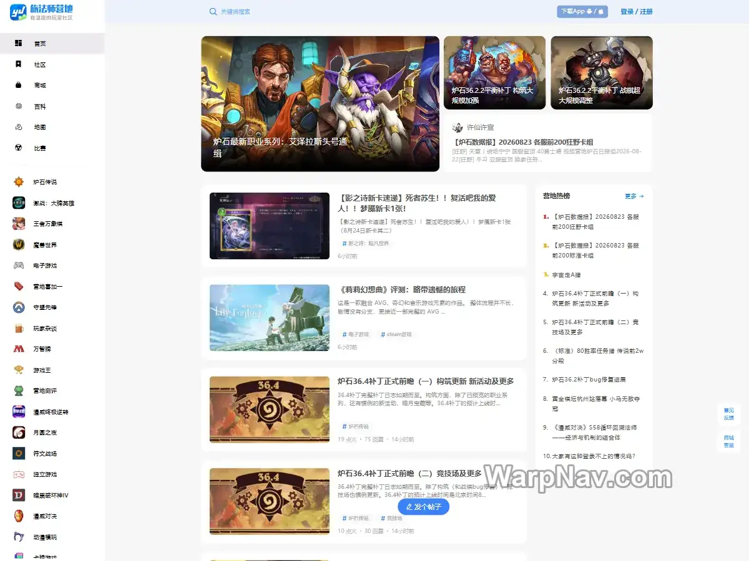
Task: Click the 发个帖子 new post button
Action: pyautogui.click(x=424, y=507)
